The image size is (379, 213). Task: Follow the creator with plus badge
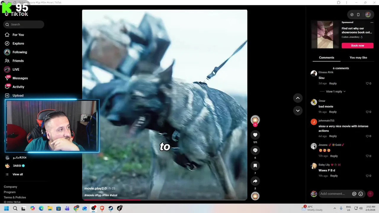[x=255, y=125]
